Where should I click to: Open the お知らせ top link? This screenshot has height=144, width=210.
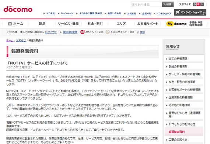(132, 14)
